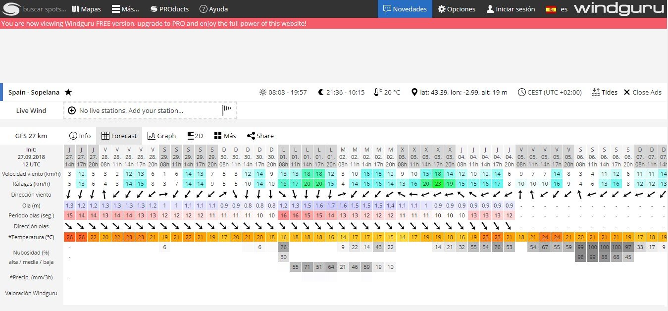Click the favorite star next to Spain - Sopelana

[x=68, y=92]
